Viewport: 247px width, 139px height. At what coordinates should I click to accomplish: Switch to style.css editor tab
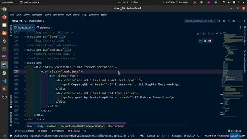tap(45, 27)
